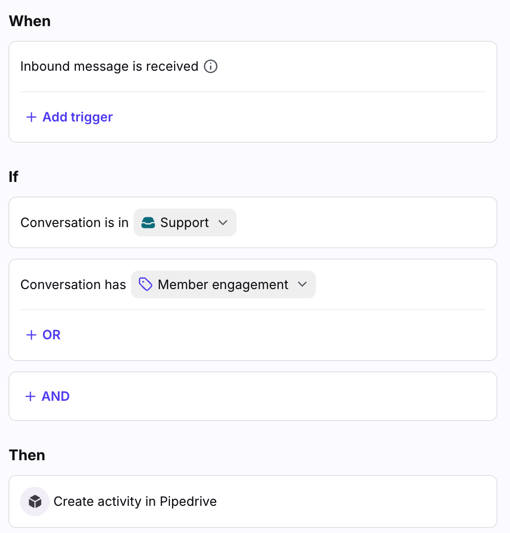Image resolution: width=510 pixels, height=533 pixels.
Task: Click the plus icon beside OR
Action: (31, 335)
